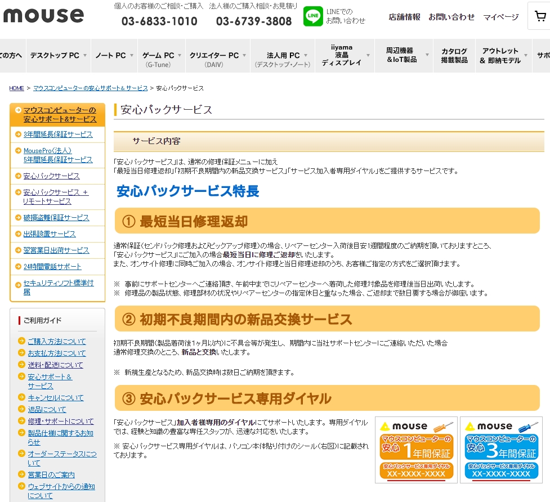Open MousePro(法人) 5年間延長保証サービス link
Image resolution: width=550 pixels, height=502 pixels.
58,155
